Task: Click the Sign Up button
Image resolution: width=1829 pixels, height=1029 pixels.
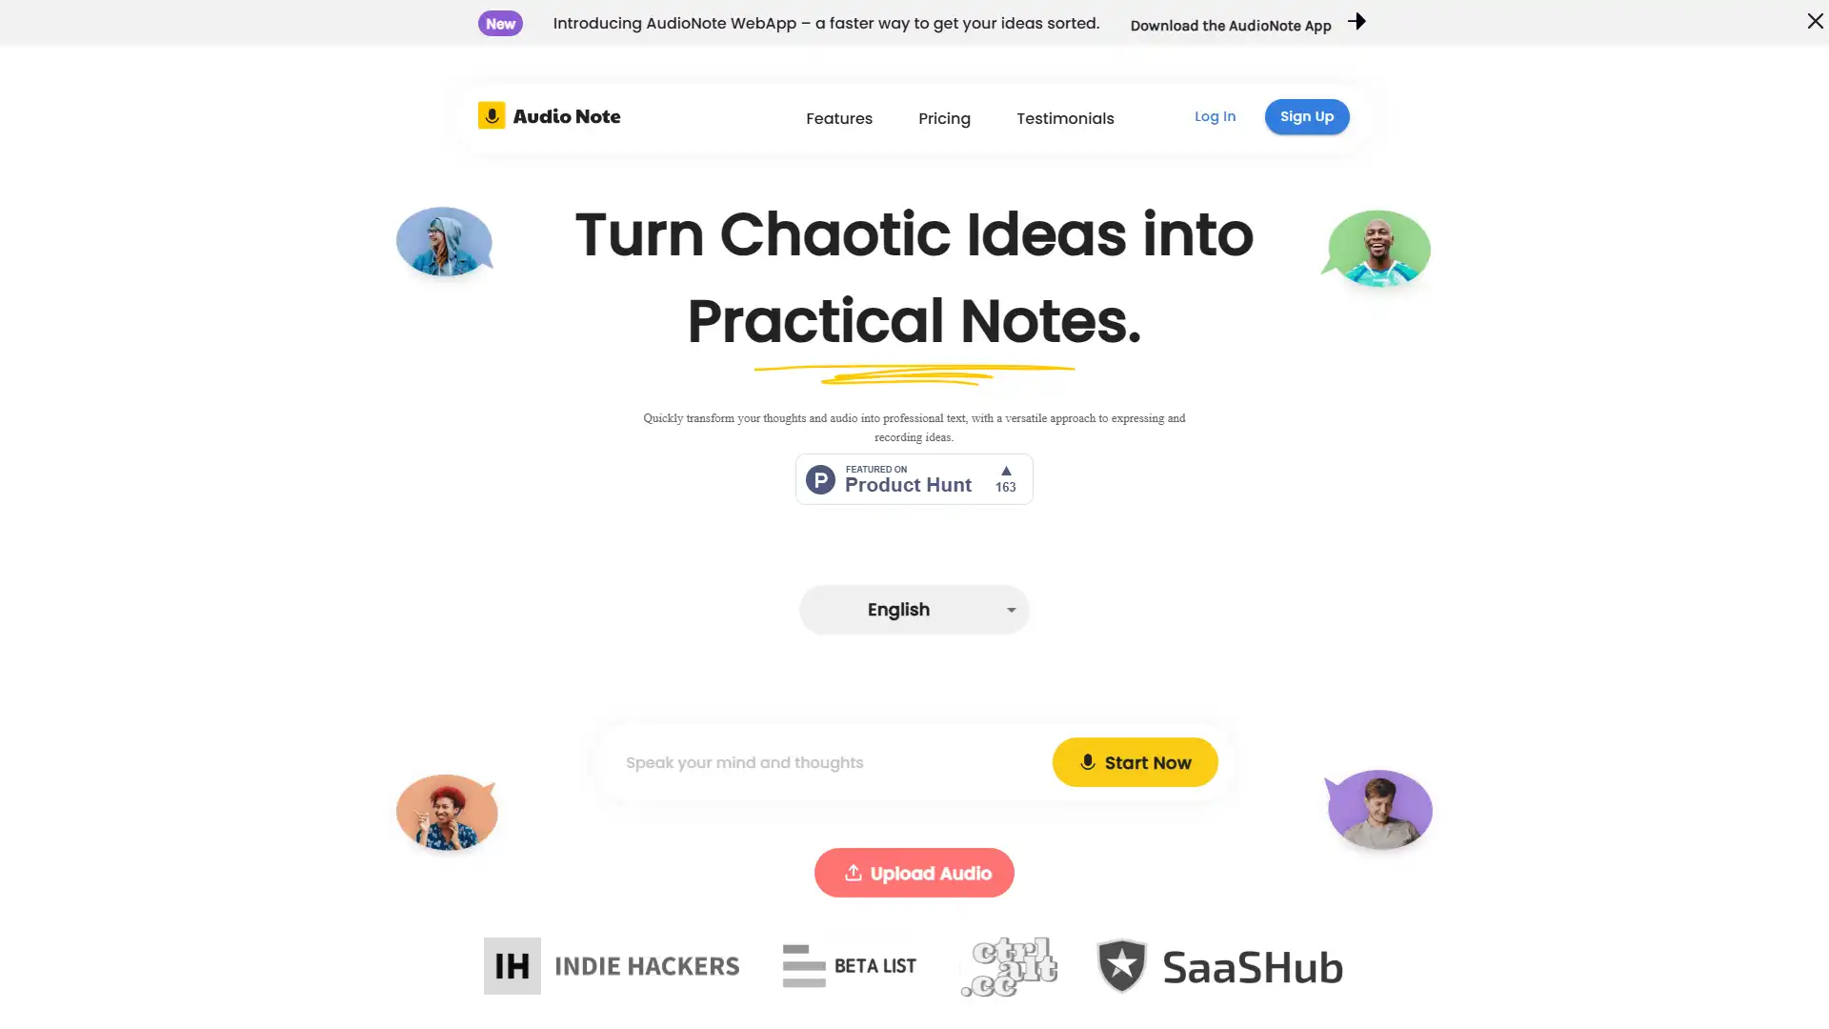Action: click(x=1306, y=115)
